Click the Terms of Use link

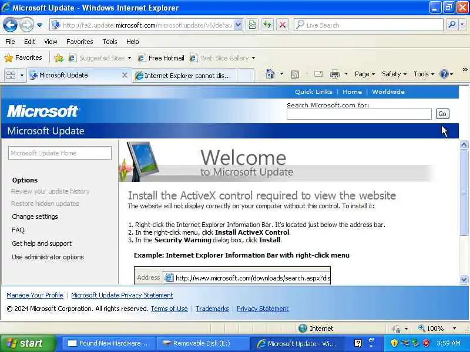169,309
